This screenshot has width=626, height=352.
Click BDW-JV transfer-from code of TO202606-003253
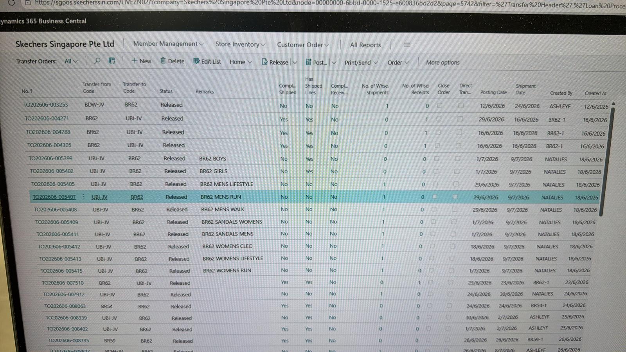94,105
